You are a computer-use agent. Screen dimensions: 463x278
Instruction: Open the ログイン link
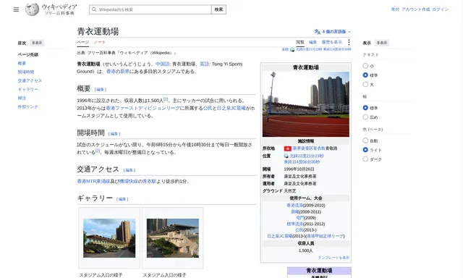tap(441, 9)
